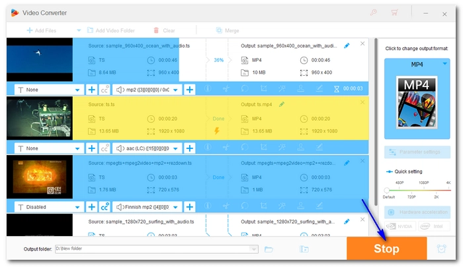Expand the Add Files dropdown arrow

(x=79, y=30)
